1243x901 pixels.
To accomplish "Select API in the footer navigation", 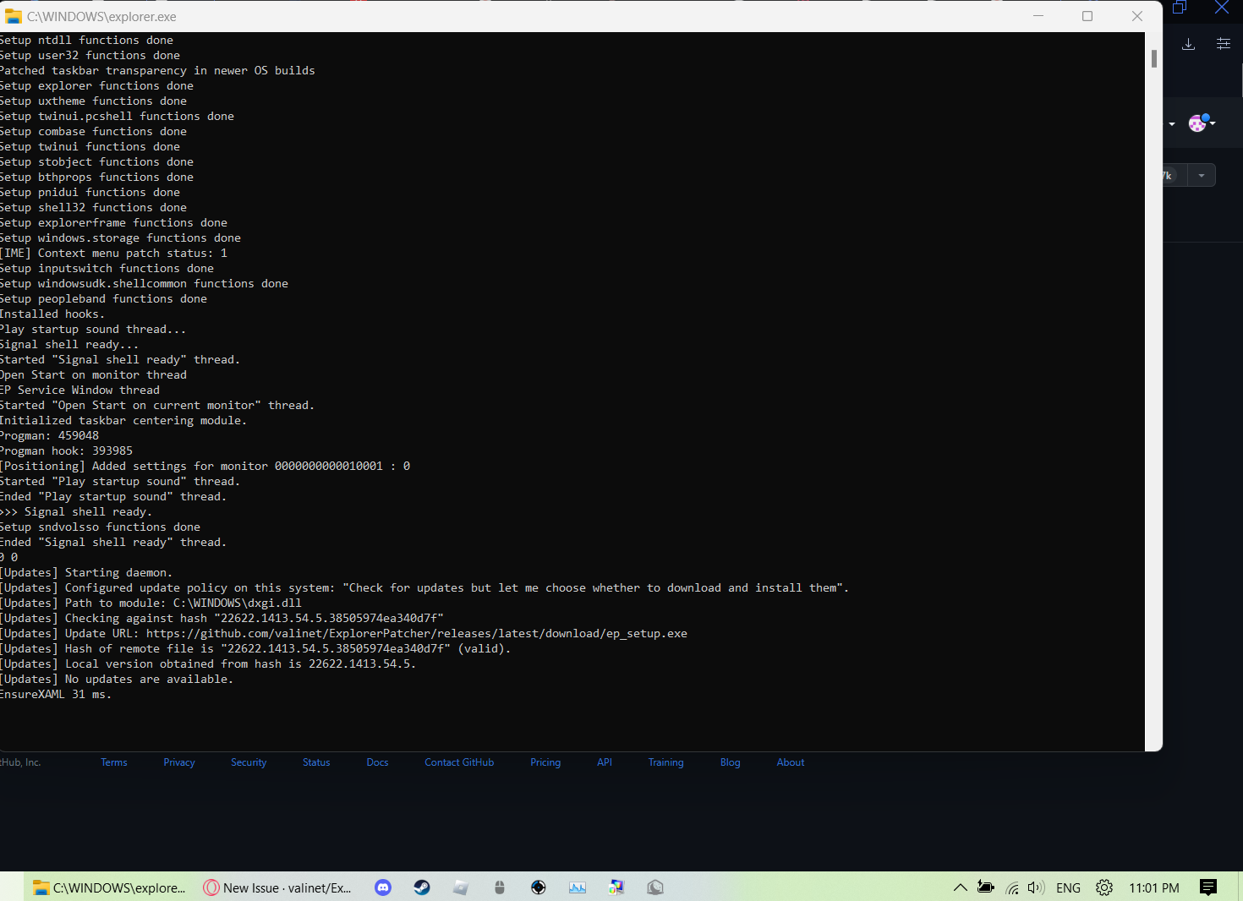I will pos(604,762).
